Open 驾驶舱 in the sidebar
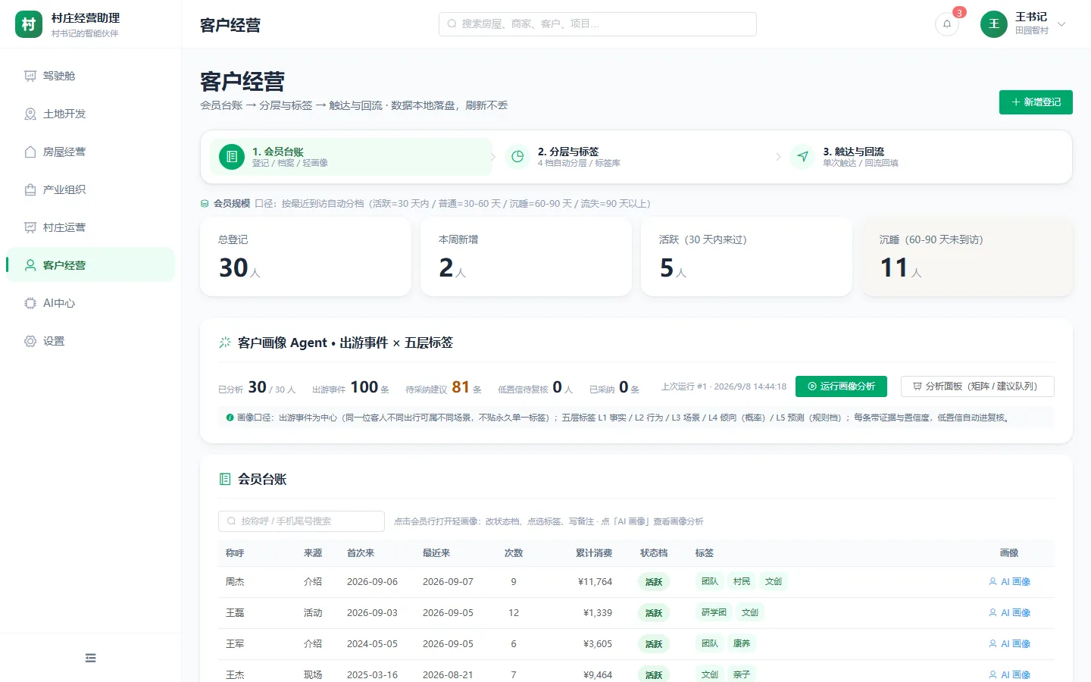 [91, 76]
